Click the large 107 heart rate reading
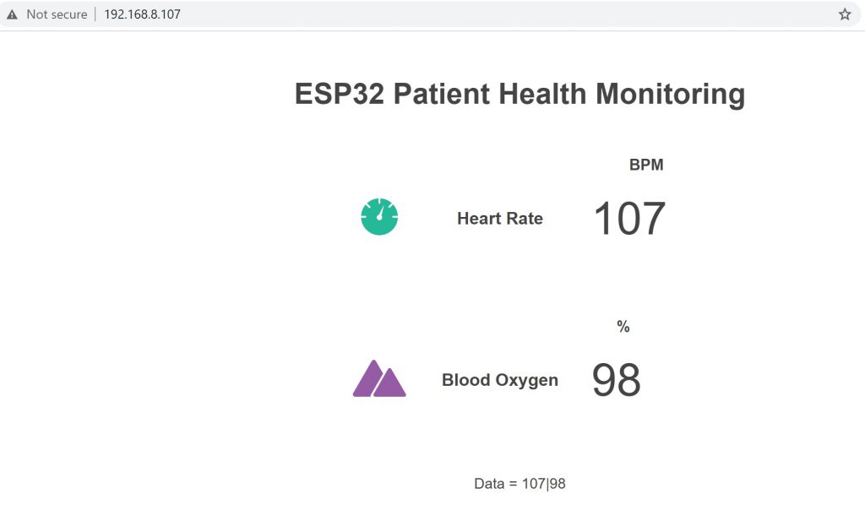The width and height of the screenshot is (865, 510). coord(629,219)
